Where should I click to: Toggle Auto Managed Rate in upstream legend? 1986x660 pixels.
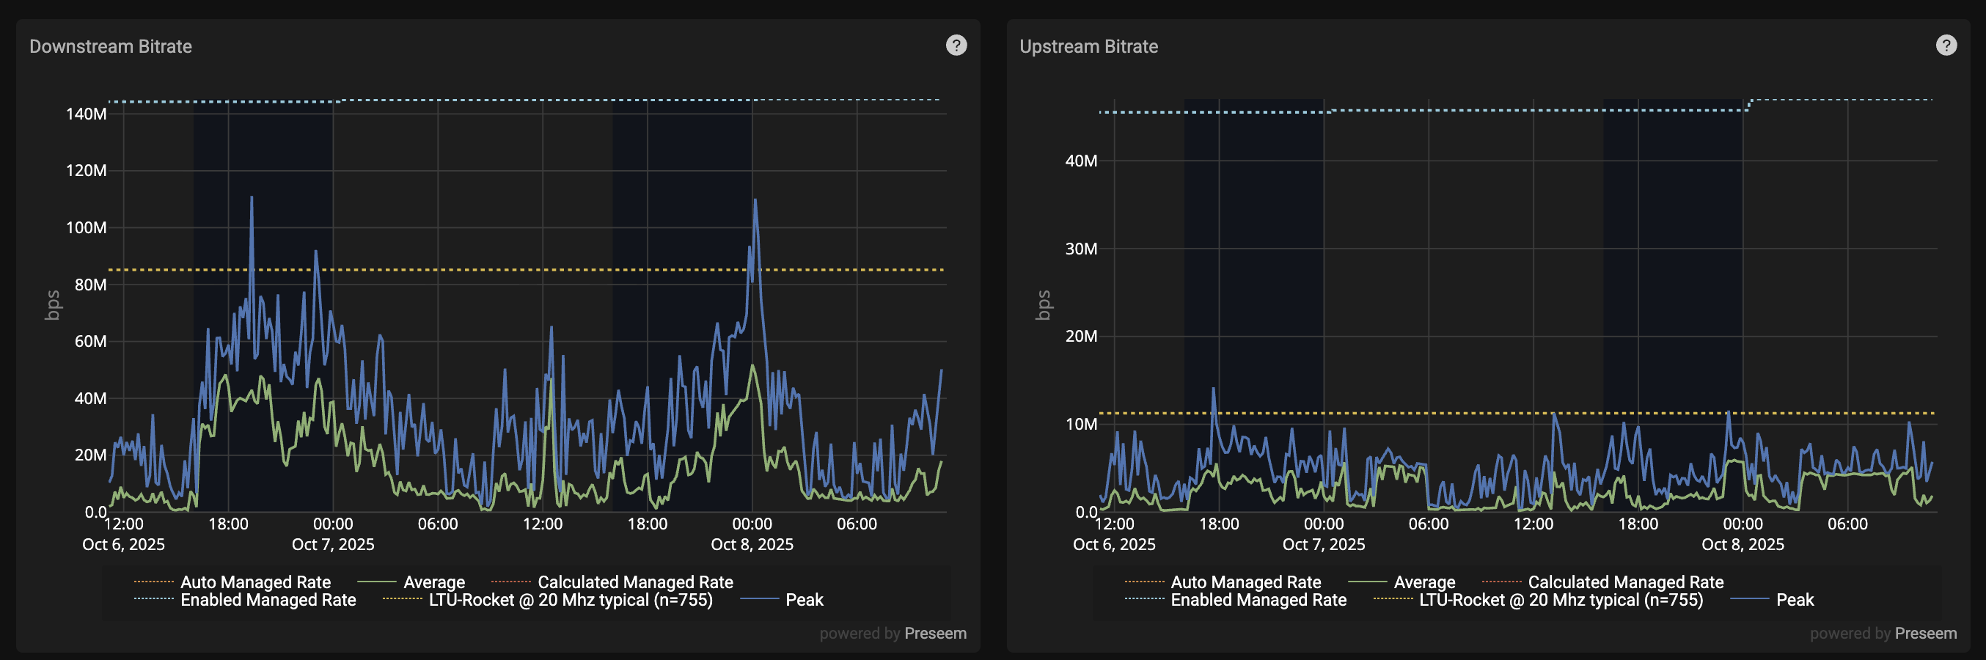point(1245,582)
